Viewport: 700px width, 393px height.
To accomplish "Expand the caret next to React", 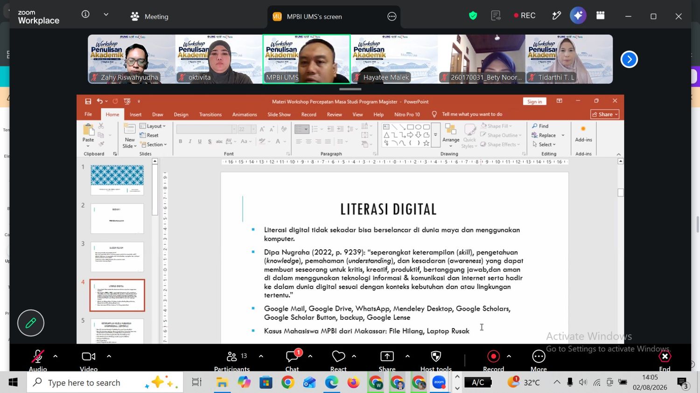I will (354, 356).
